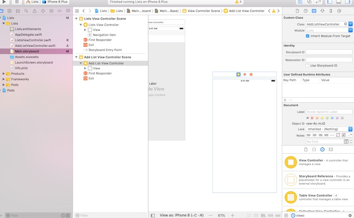Toggle the Utilities panel visibility
The height and width of the screenshot is (218, 354).
pos(347,2)
